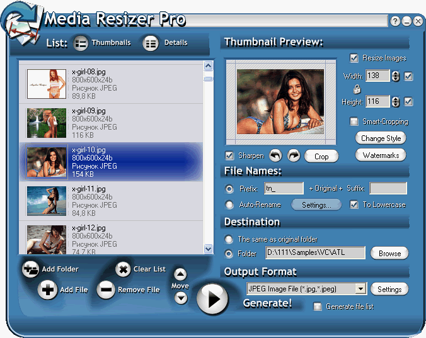Click the Clear List X icon

(123, 269)
